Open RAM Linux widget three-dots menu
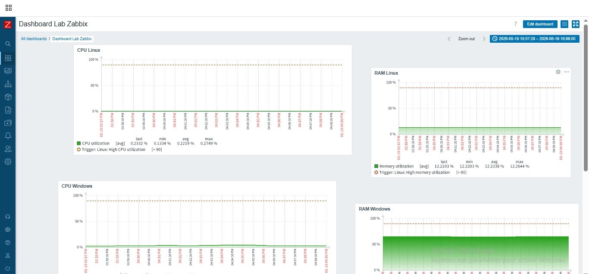 pyautogui.click(x=567, y=72)
